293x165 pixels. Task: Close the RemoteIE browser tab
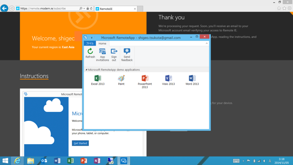click(x=135, y=9)
